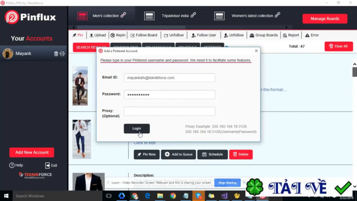Open the Manage Boards button
The width and height of the screenshot is (357, 201).
(325, 19)
